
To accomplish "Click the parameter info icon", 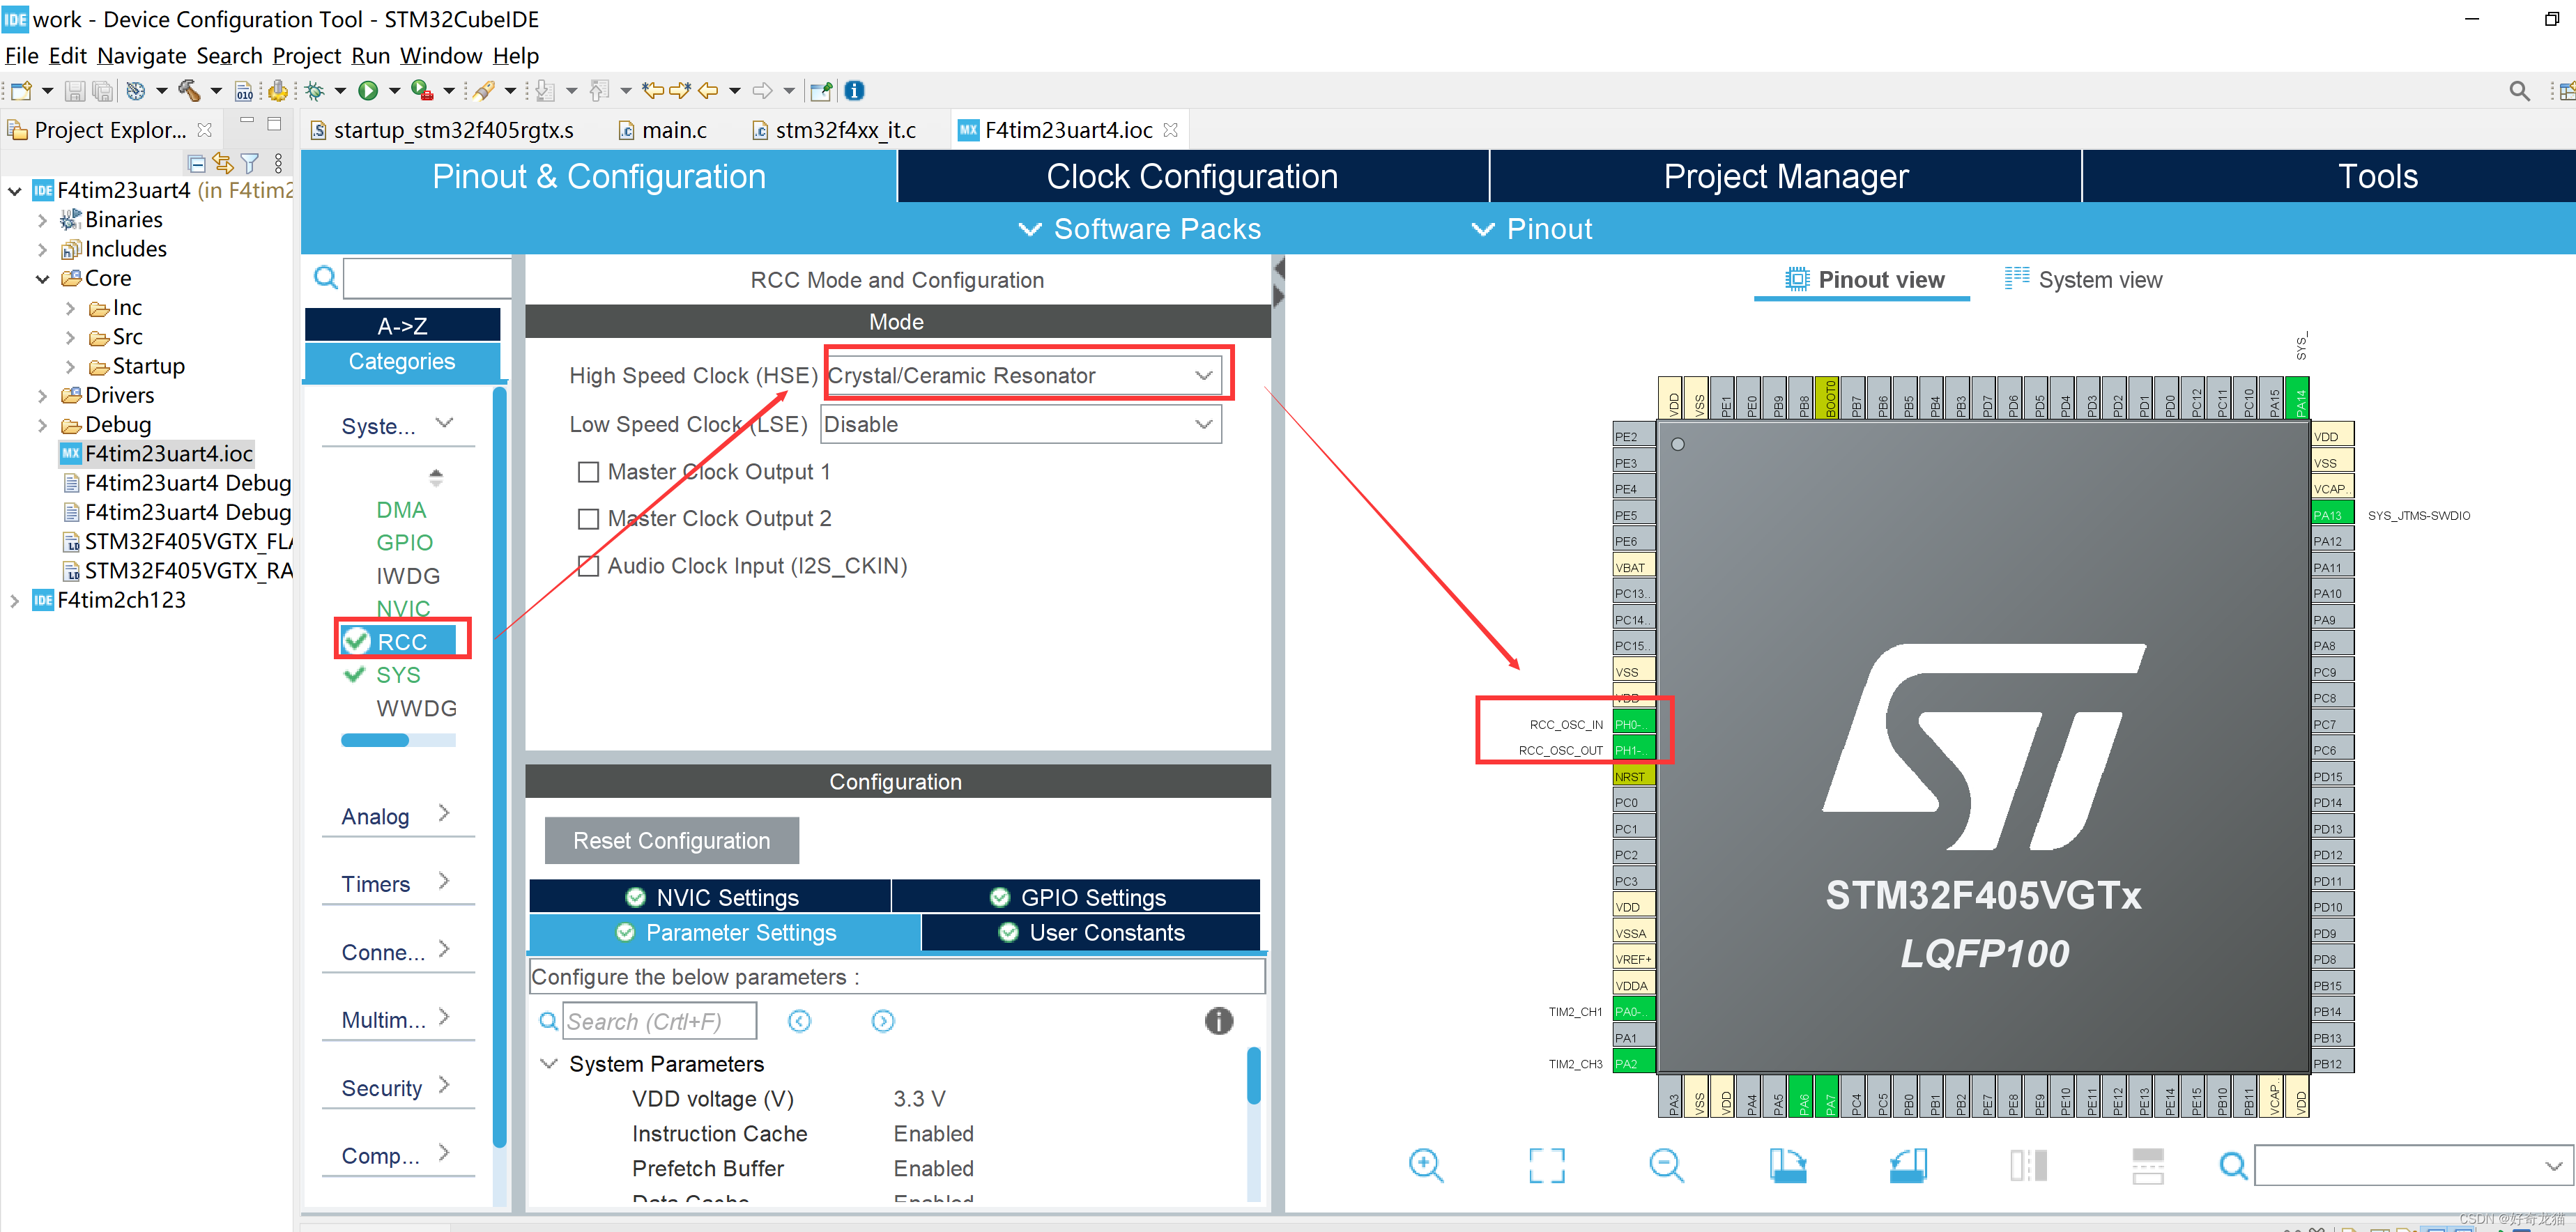I will point(1218,1021).
